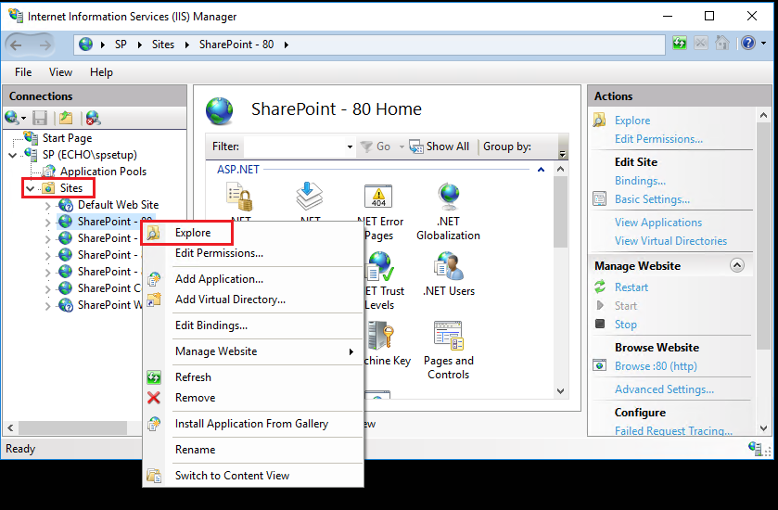Click the Browse :80 globe icon
The height and width of the screenshot is (510, 778).
pyautogui.click(x=600, y=365)
